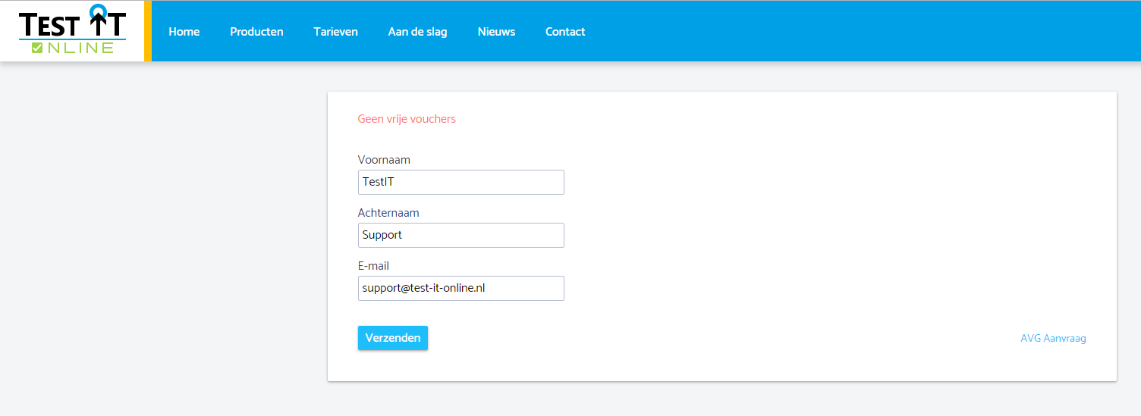Open the Home menu item
The width and height of the screenshot is (1141, 416).
[184, 32]
